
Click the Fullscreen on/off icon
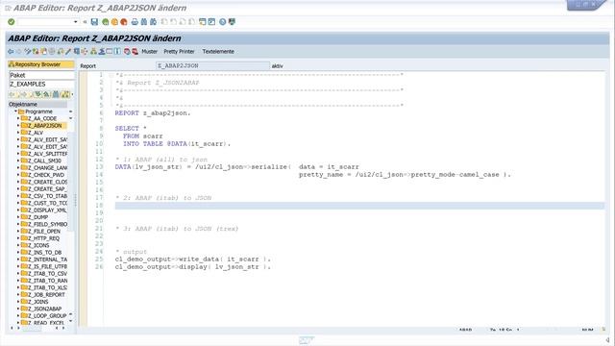[x=110, y=51]
